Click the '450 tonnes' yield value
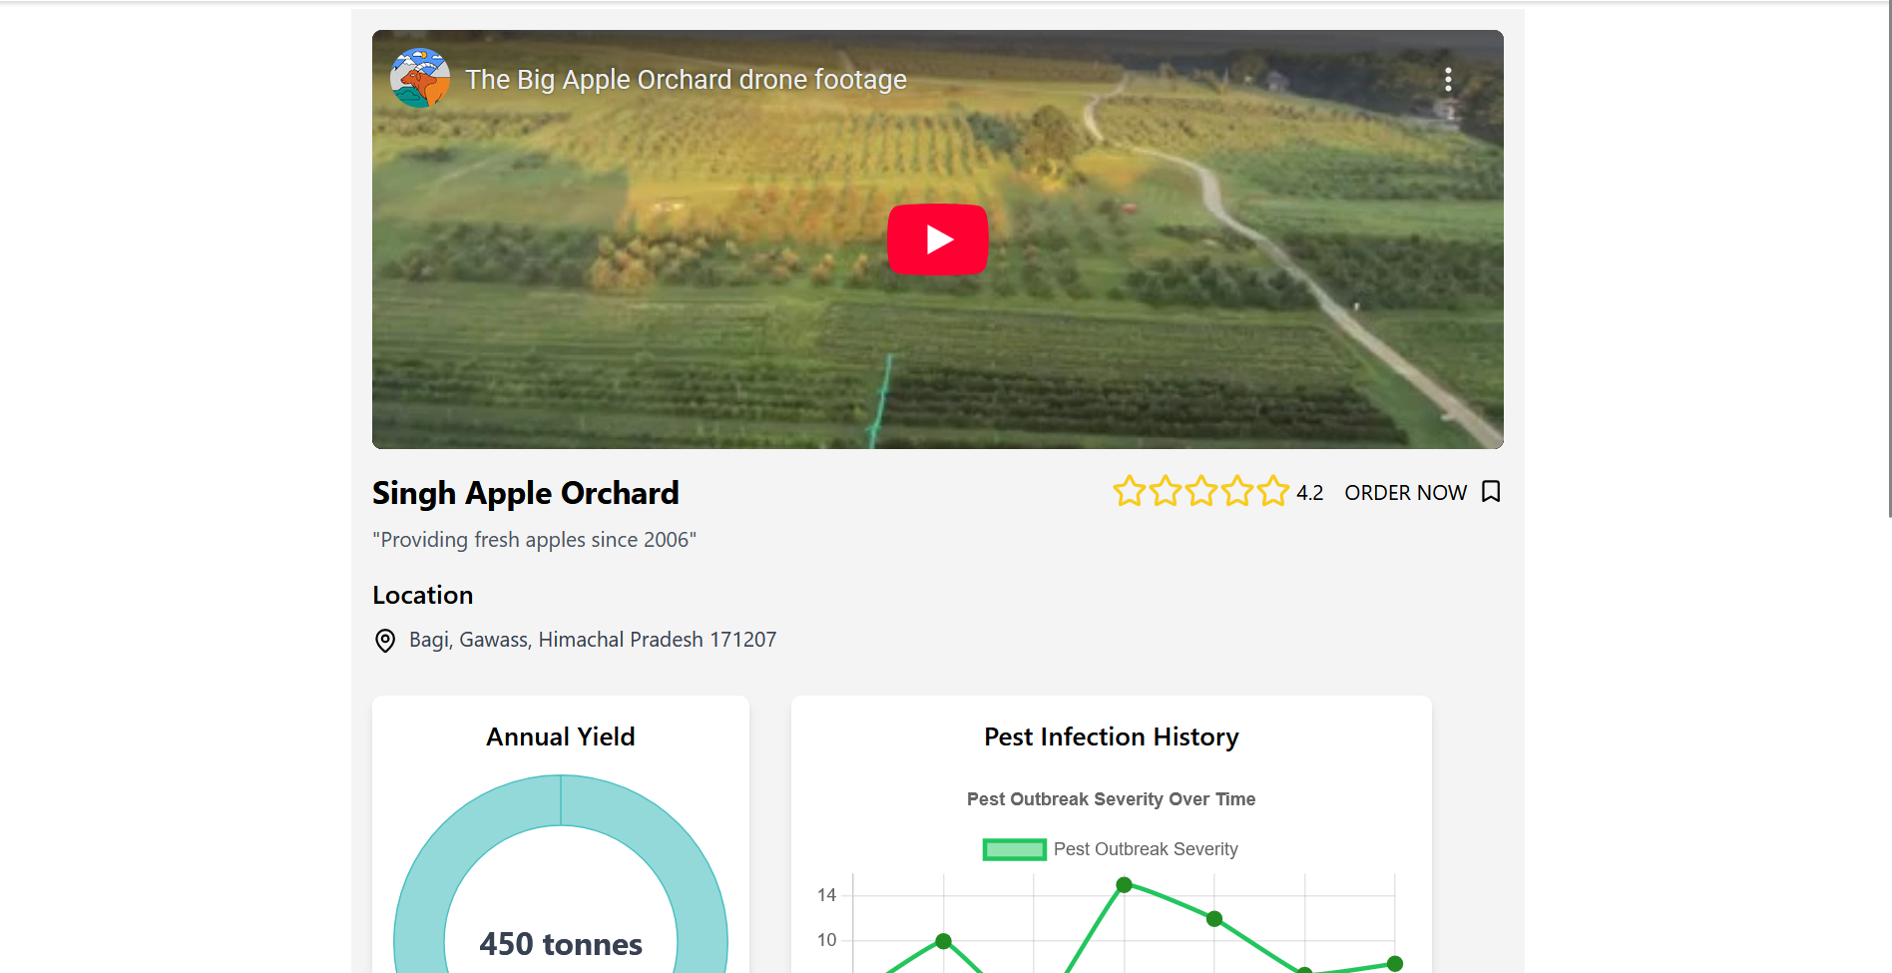Viewport: 1892px width, 973px height. point(561,944)
